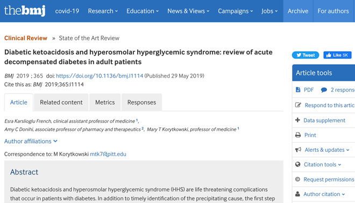This screenshot has width=355, height=203.
Task: Click the mtk7@pitt.edu email link
Action: (108, 154)
